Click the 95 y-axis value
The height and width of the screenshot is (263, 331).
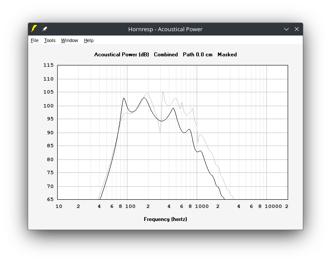[50, 119]
